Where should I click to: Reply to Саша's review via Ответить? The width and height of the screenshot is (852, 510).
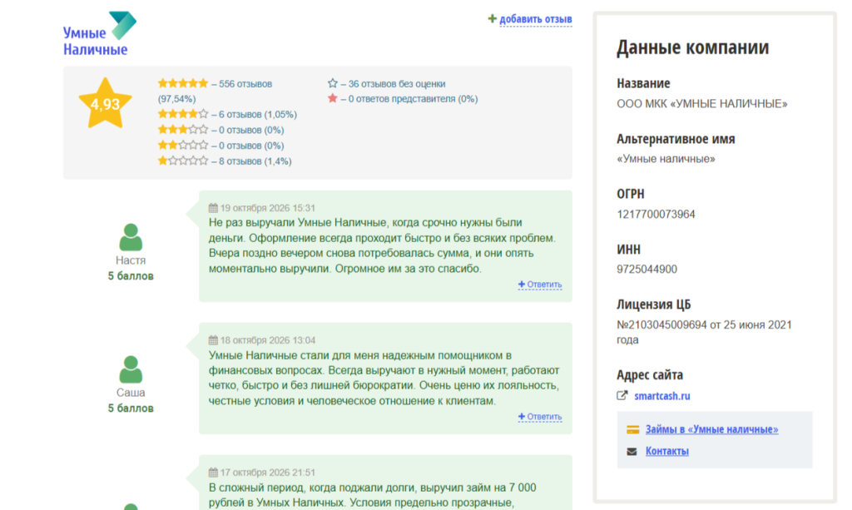pyautogui.click(x=540, y=417)
